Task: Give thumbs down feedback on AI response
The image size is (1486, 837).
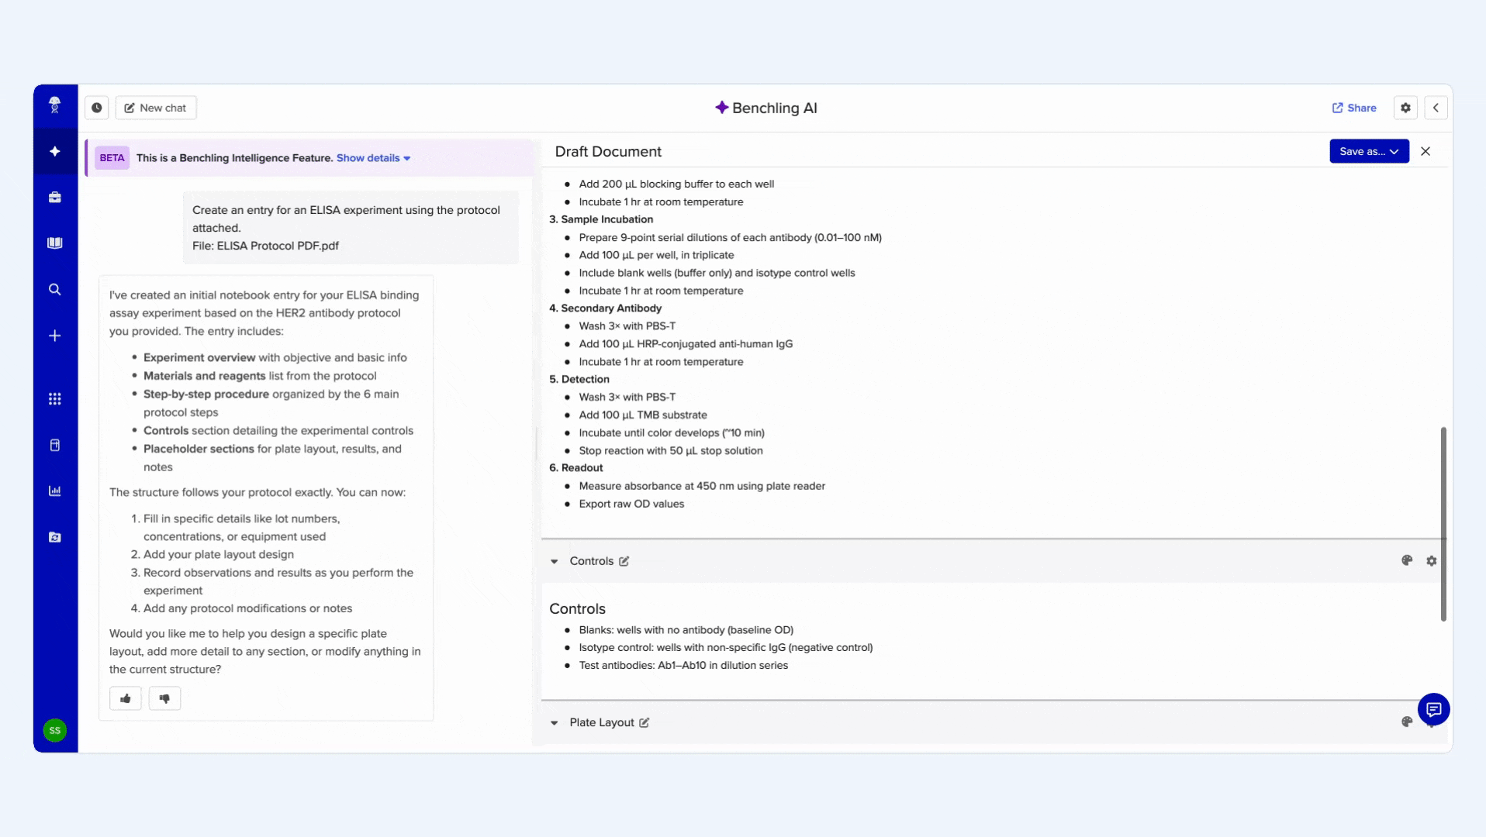Action: 164,698
